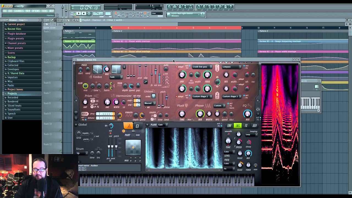This screenshot has height=198, width=352.
Task: Open the mixer view icon in top toolbar
Action: pyautogui.click(x=191, y=7)
